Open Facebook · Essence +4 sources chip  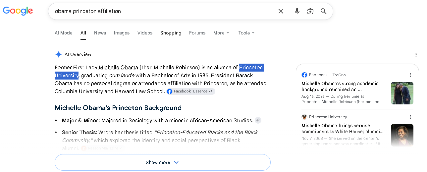(191, 91)
